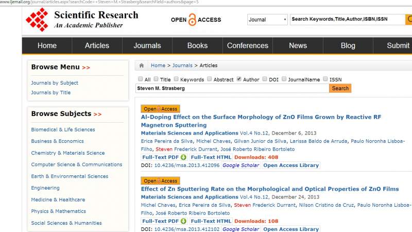The height and width of the screenshot is (232, 412).
Task: Click PDF download icon for Al-Doping article
Action: coord(183,157)
